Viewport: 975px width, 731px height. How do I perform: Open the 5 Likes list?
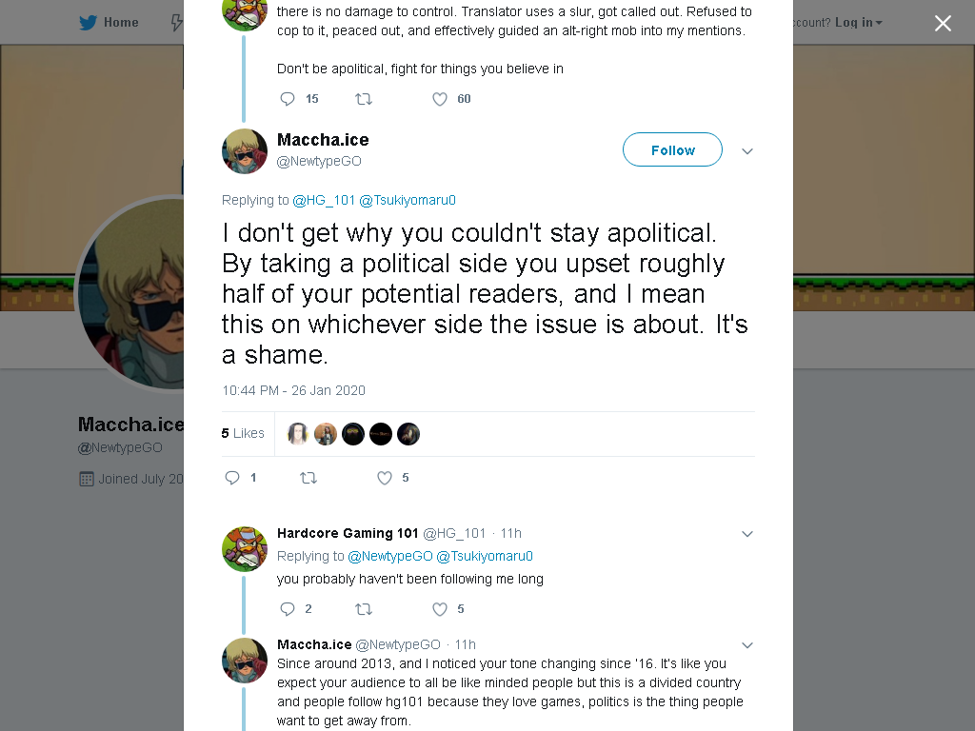[243, 433]
